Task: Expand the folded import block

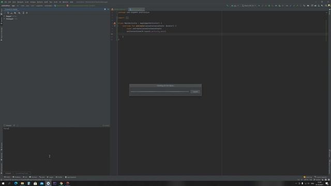Action: click(127, 18)
